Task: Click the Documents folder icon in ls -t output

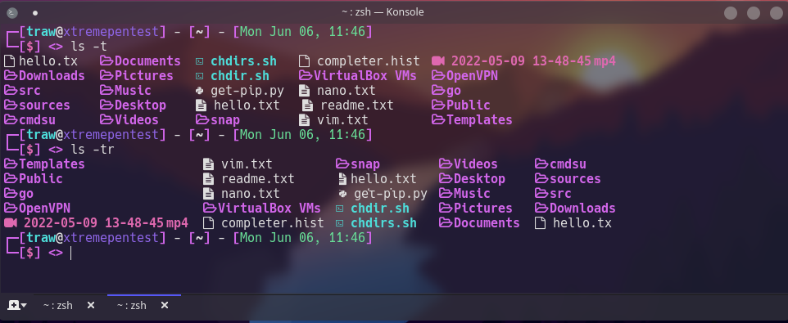Action: pyautogui.click(x=106, y=61)
